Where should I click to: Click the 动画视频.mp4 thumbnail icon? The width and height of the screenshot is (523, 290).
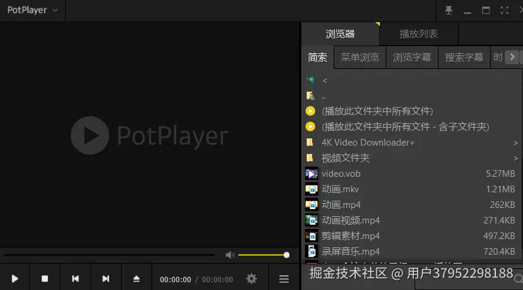(312, 220)
